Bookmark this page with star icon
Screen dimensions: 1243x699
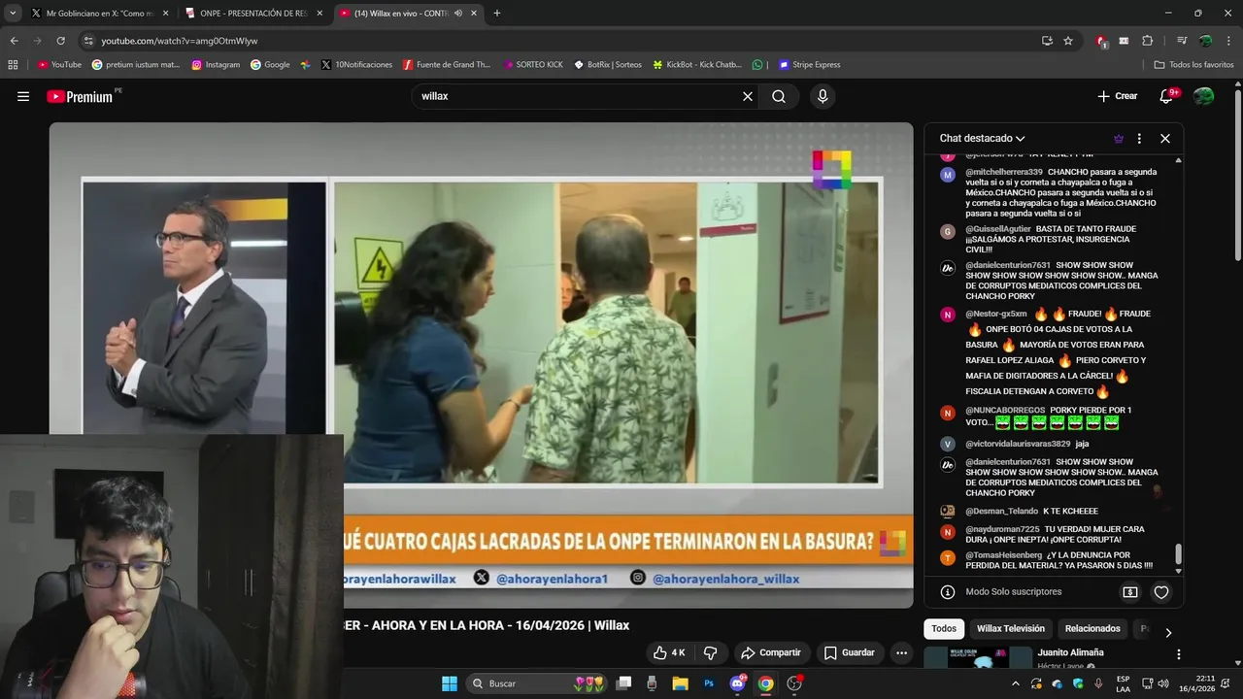point(1068,41)
